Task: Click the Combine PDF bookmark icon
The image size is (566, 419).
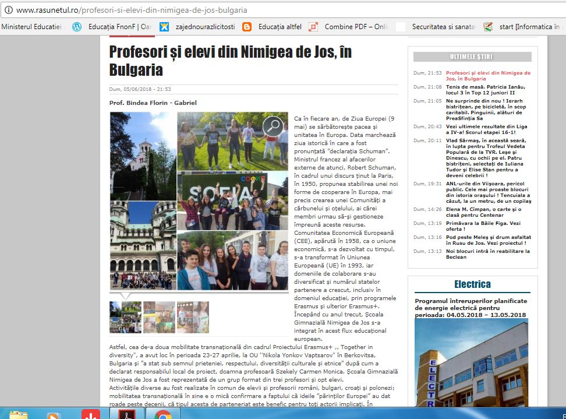Action: [x=313, y=27]
